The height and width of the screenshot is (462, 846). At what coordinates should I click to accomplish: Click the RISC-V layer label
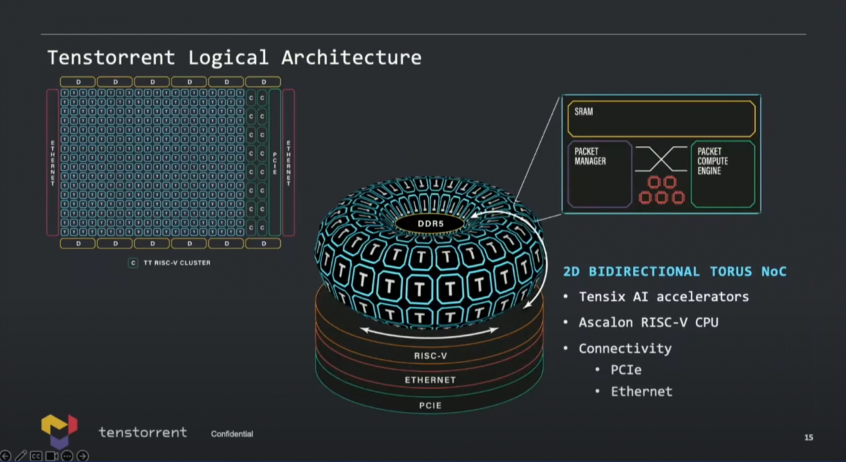[x=431, y=356]
